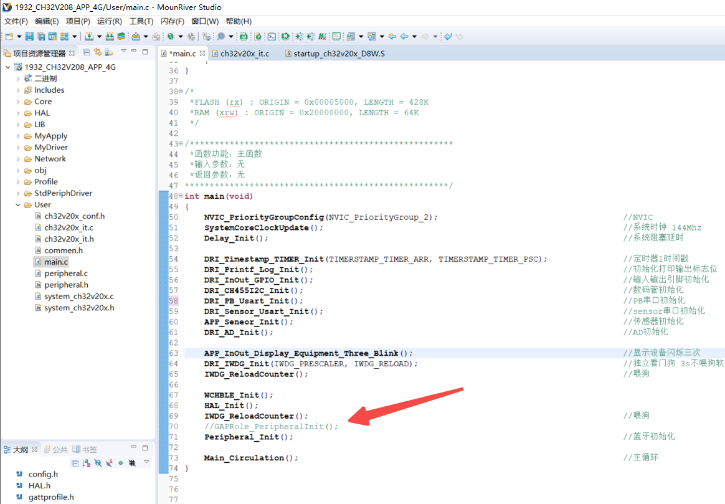
Task: Toggle hide fields filter in outline
Action: [98, 464]
